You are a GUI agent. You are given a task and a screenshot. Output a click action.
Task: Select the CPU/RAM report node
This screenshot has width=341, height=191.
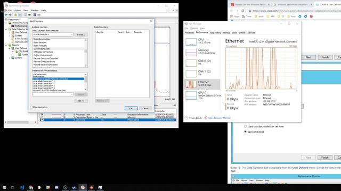coord(23,51)
